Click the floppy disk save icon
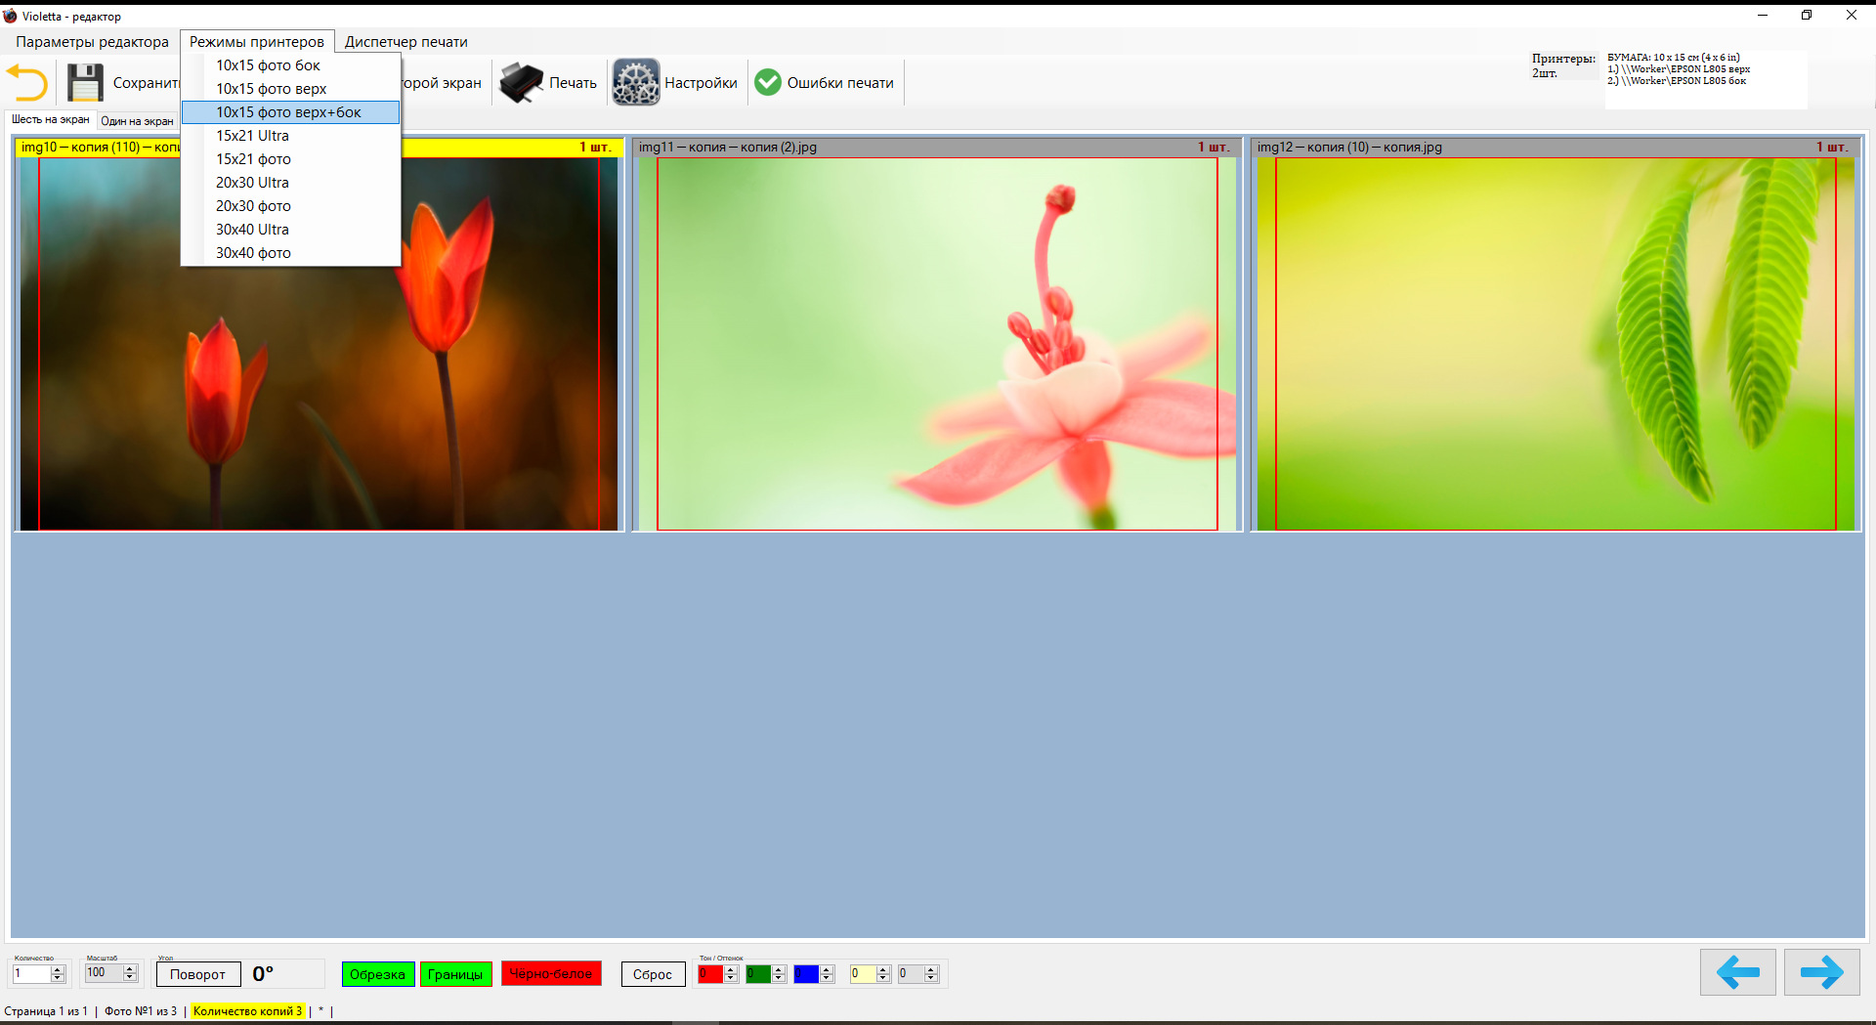Screen dimensions: 1876x1025 click(x=85, y=83)
